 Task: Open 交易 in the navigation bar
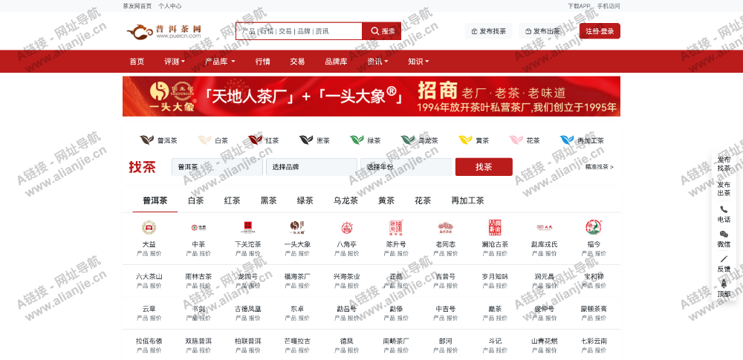click(x=298, y=62)
